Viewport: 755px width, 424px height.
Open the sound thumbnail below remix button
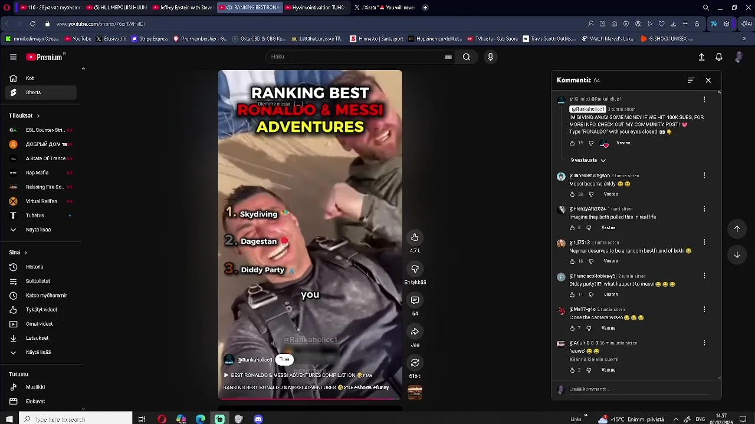point(415,393)
